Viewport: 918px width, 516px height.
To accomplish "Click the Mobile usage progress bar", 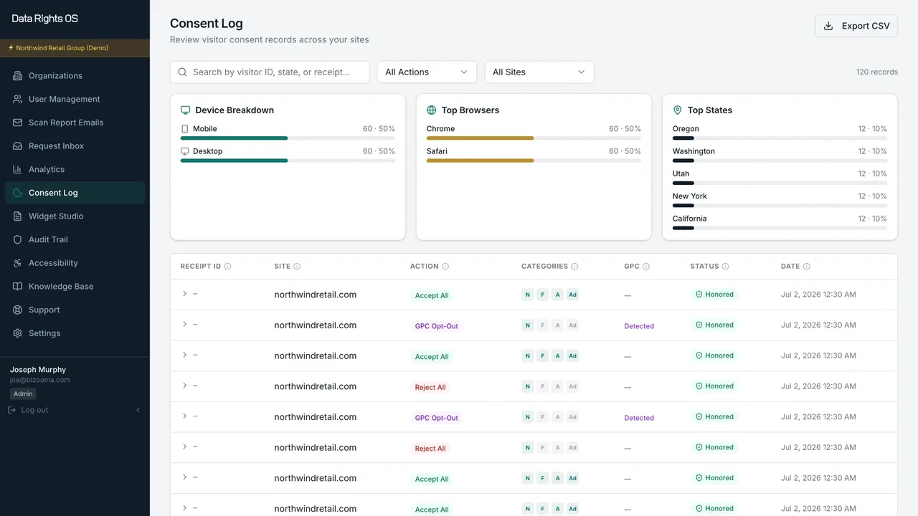I will [288, 138].
